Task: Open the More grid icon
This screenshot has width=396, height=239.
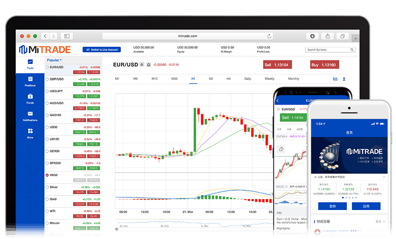Action: [x=30, y=131]
